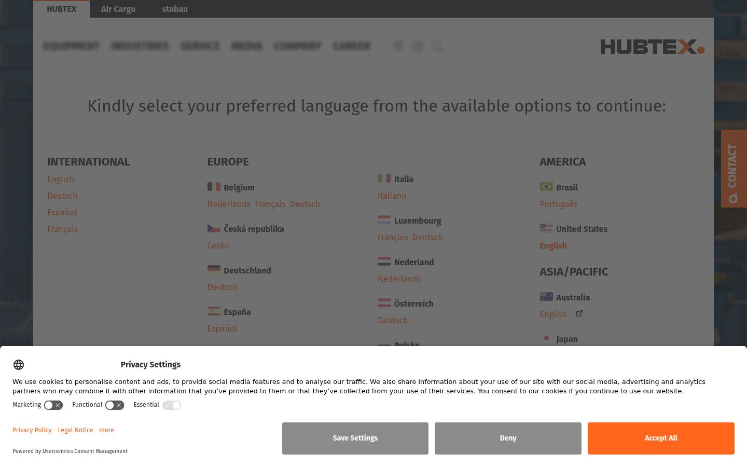This screenshot has width=747, height=467.
Task: Open the COMPANY menu
Action: (298, 46)
